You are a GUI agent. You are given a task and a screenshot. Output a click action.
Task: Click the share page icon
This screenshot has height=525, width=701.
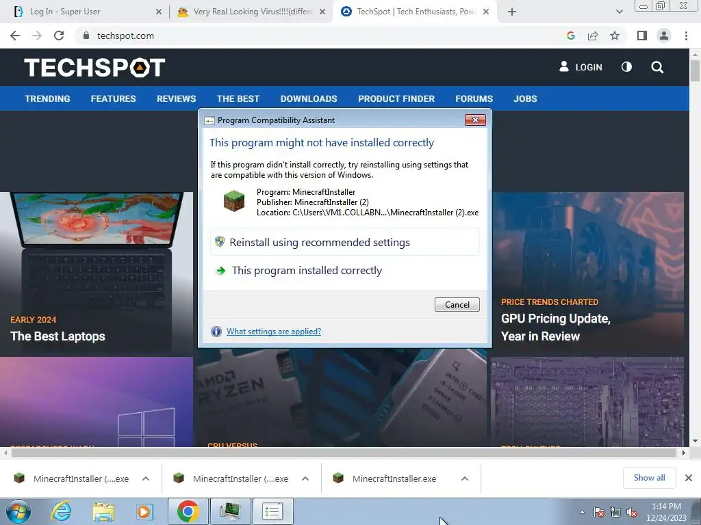(x=593, y=36)
